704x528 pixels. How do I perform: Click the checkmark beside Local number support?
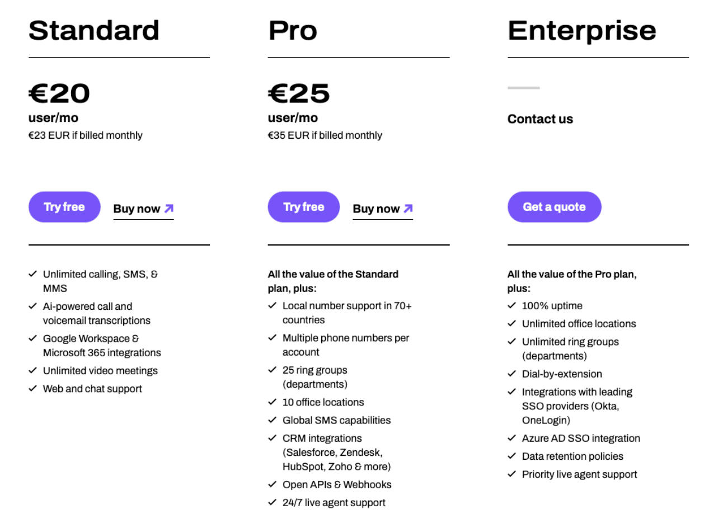coord(273,305)
